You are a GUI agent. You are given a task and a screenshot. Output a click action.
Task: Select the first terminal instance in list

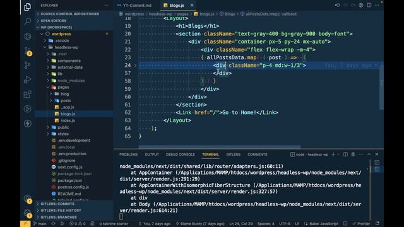click(x=377, y=163)
